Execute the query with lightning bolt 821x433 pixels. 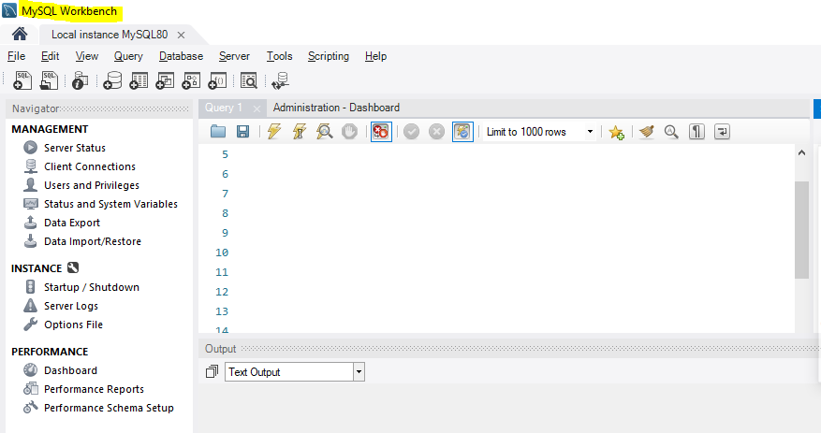coord(274,131)
